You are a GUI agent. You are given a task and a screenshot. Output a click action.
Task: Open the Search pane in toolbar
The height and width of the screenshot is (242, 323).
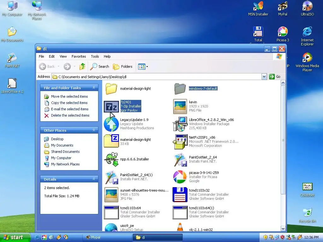99,66
